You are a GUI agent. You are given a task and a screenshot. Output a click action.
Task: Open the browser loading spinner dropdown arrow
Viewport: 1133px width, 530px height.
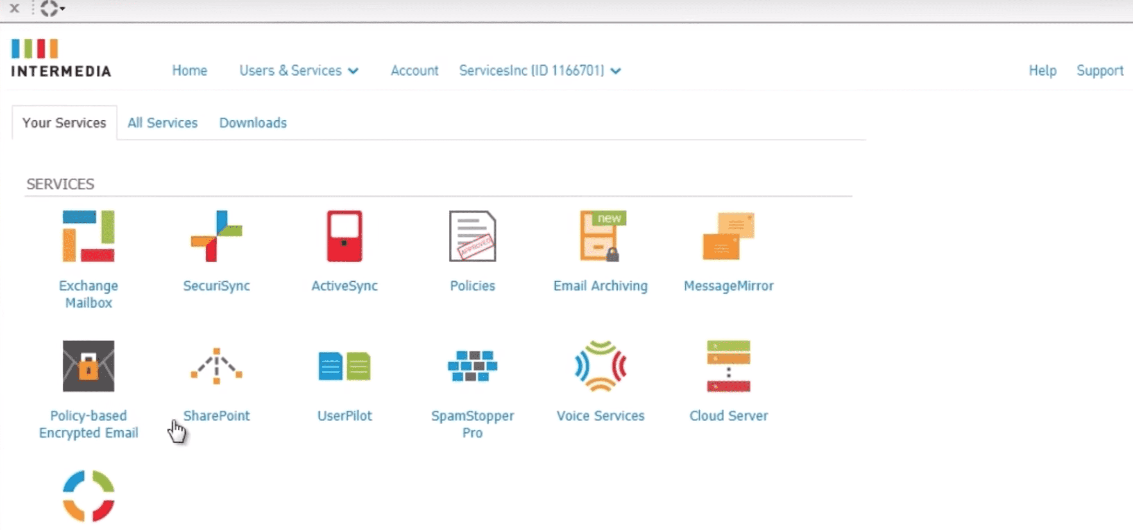tap(62, 8)
